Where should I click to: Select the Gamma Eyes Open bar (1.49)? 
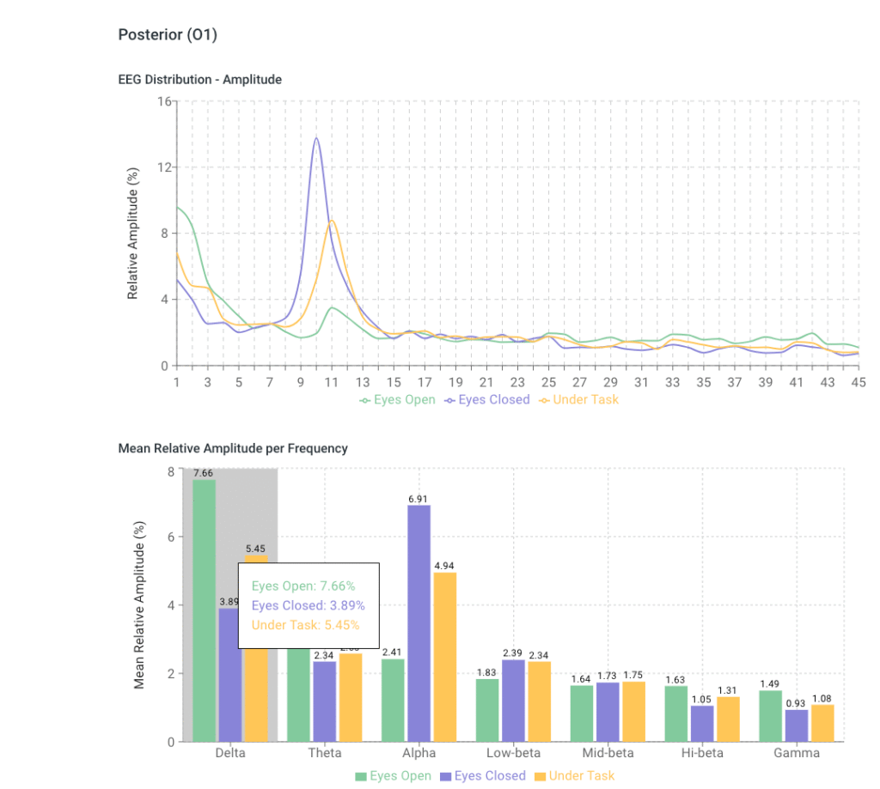coord(771,716)
